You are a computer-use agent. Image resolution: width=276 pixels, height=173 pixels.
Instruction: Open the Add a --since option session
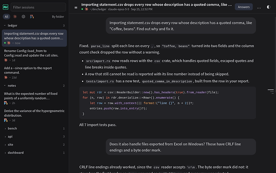(x=34, y=73)
